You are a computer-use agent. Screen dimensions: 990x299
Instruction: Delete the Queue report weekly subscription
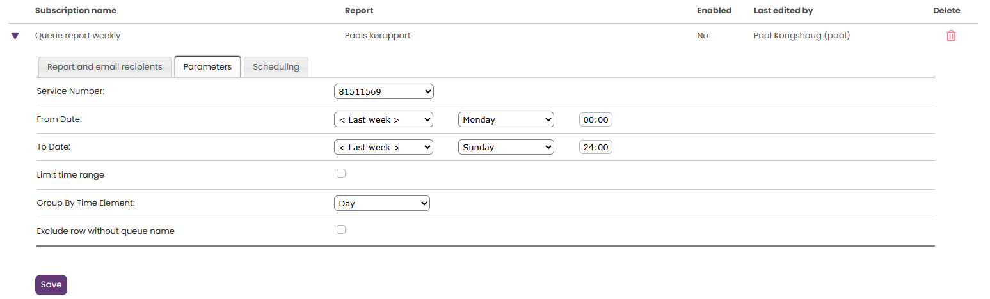[x=951, y=36]
